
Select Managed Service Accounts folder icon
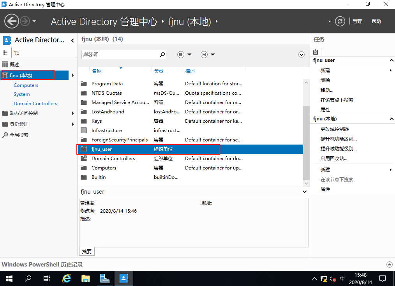point(84,102)
